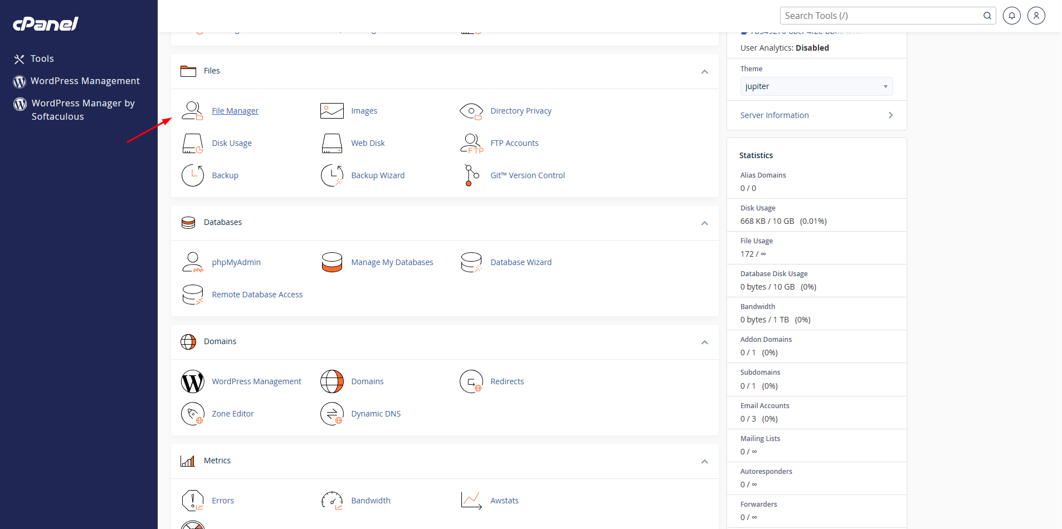This screenshot has height=529, width=1062.
Task: Open the Git Version Control icon
Action: (x=471, y=175)
